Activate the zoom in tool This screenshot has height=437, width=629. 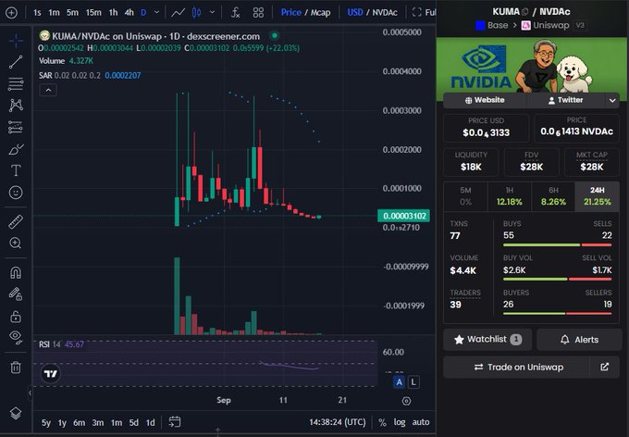16,243
